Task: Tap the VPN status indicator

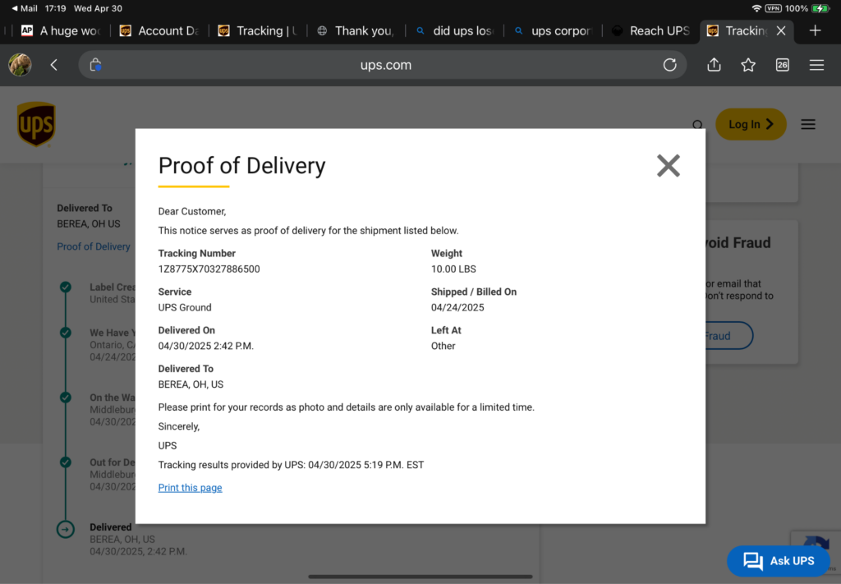Action: 773,8
